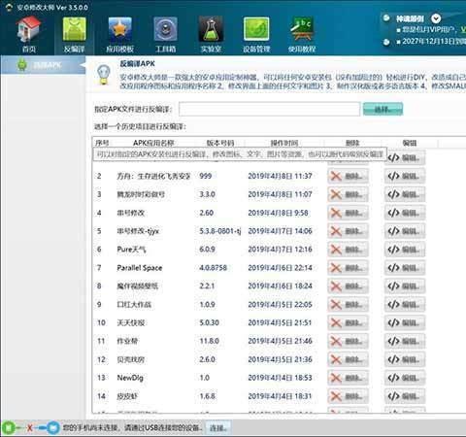
Task: Delete the 方舟:生存进化 row entry
Action: click(348, 176)
